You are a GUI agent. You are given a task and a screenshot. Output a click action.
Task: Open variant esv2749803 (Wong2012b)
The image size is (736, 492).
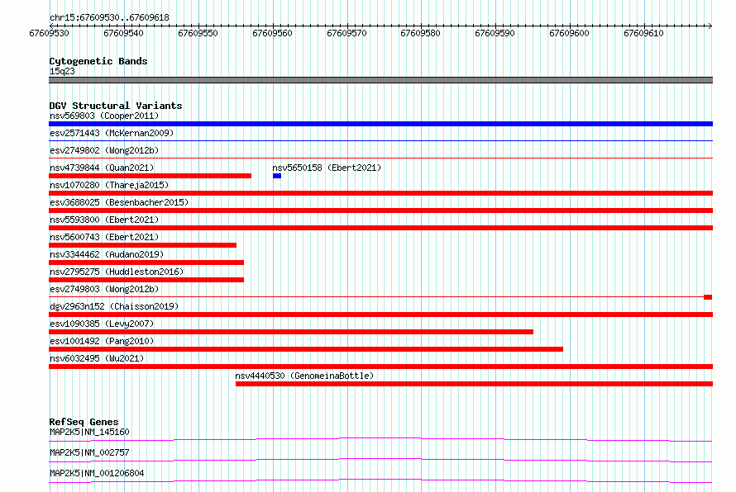104,289
